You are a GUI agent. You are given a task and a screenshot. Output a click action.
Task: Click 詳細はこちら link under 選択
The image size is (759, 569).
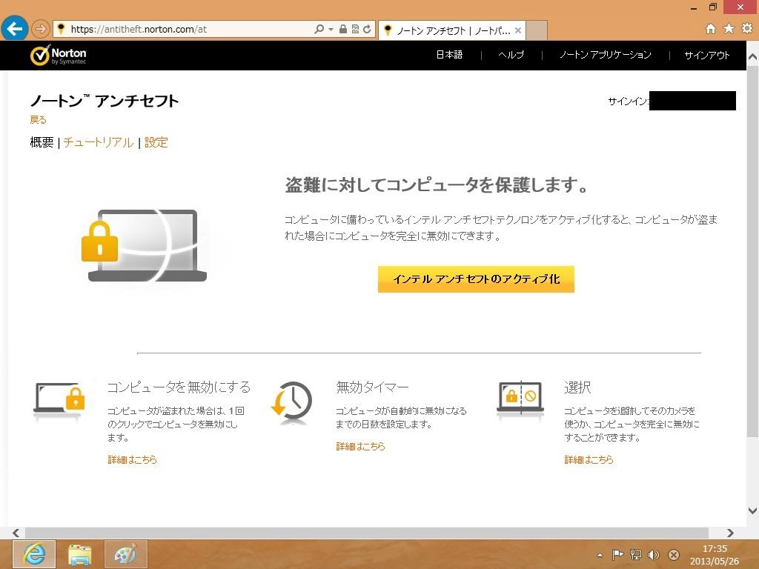click(589, 459)
